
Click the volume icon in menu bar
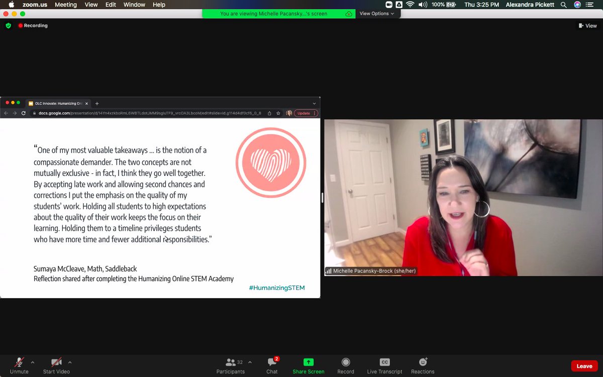tap(423, 5)
